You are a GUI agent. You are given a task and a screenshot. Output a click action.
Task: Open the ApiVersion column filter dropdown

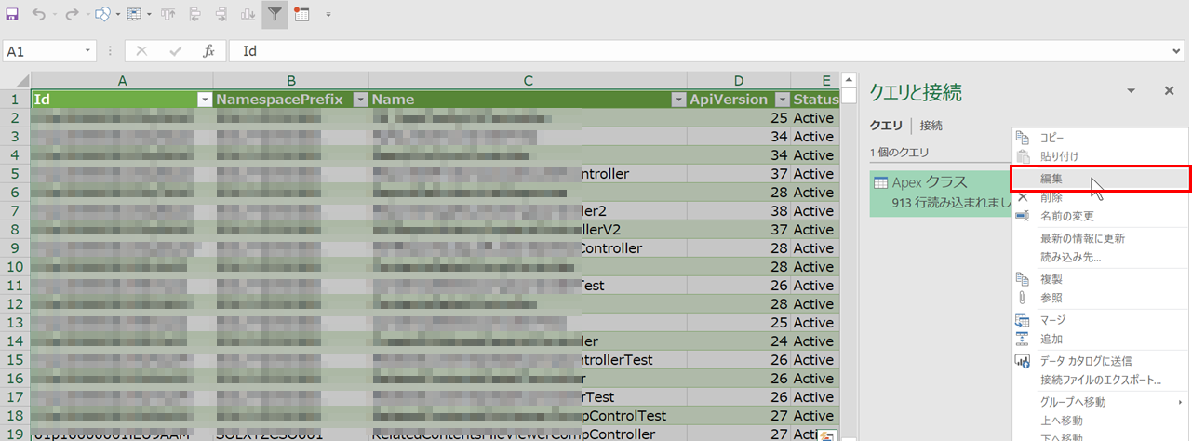pyautogui.click(x=782, y=100)
